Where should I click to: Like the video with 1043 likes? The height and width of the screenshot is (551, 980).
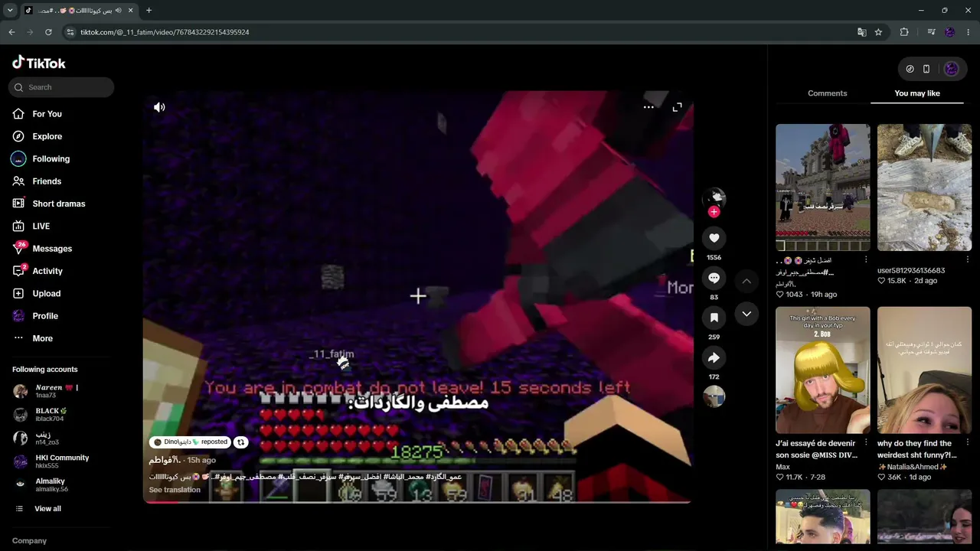(x=780, y=295)
